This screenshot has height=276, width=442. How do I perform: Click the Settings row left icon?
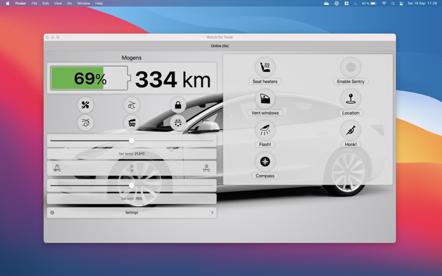52,213
